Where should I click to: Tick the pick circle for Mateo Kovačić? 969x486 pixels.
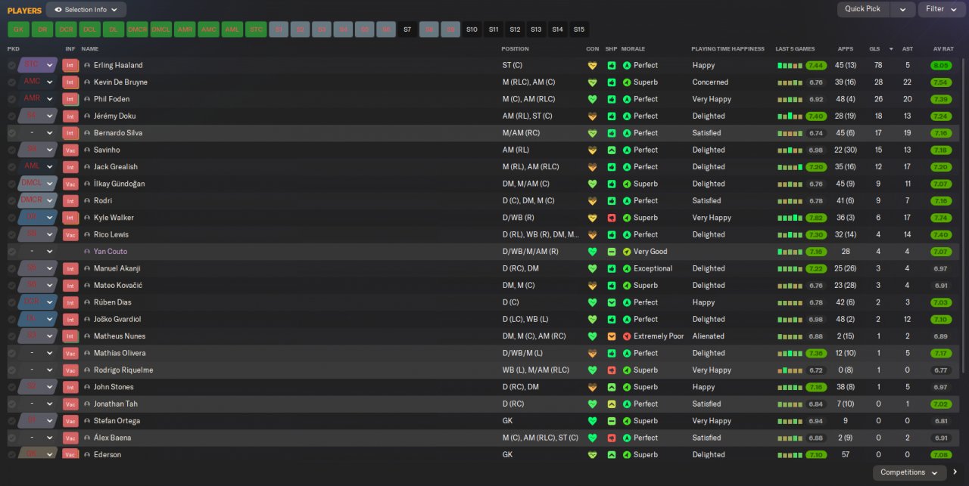point(11,286)
